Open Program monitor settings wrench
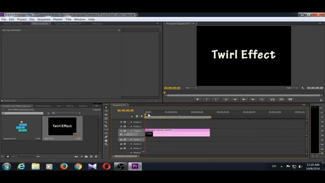This screenshot has height=183, width=325. click(303, 88)
